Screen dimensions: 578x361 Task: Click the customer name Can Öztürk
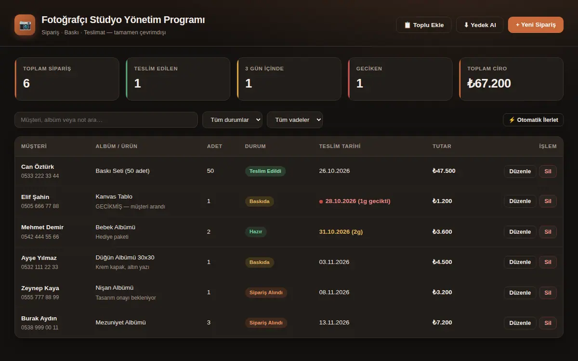pos(38,167)
